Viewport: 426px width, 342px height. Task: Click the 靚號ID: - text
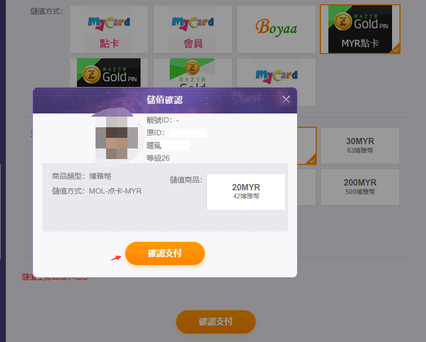(163, 120)
